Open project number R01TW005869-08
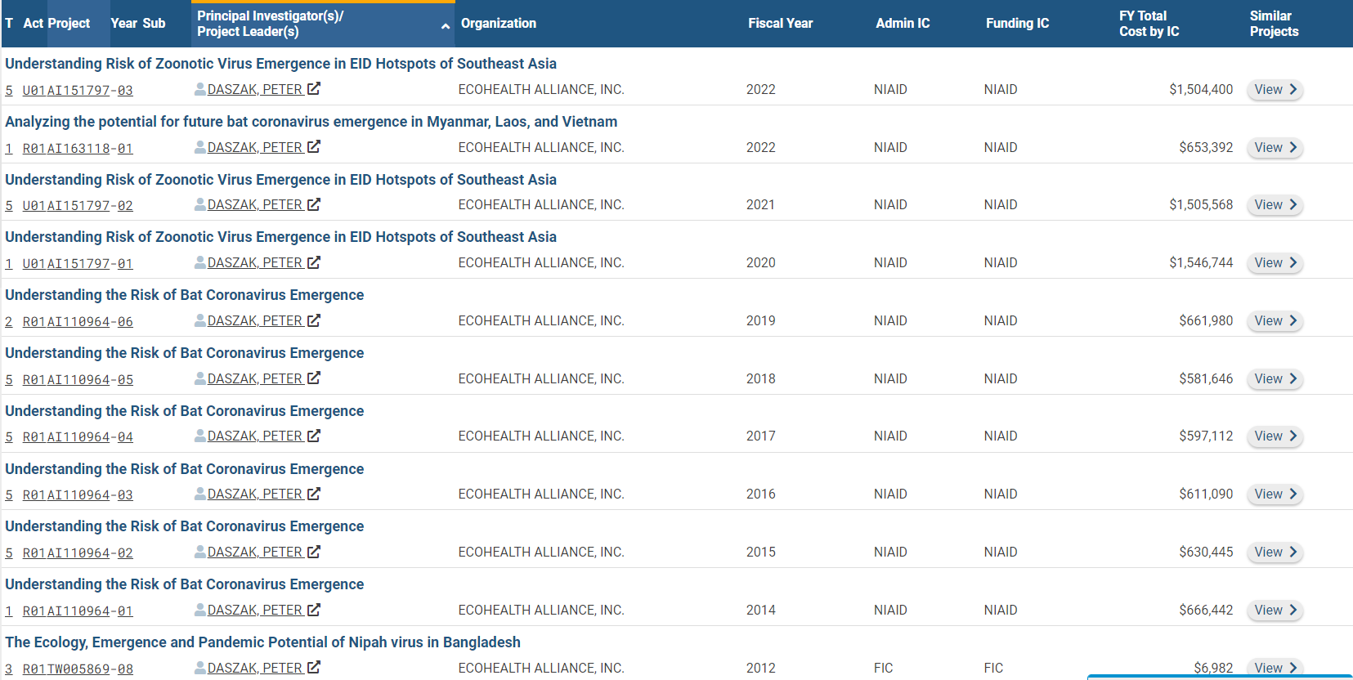 [78, 669]
